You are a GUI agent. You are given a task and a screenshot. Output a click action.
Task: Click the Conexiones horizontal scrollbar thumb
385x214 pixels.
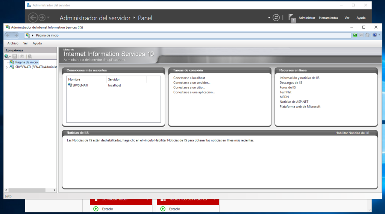click(27, 190)
